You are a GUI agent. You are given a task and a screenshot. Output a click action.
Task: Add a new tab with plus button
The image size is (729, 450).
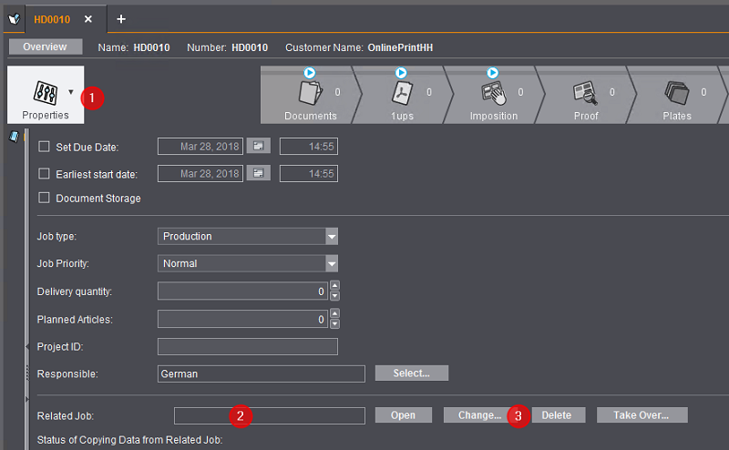click(121, 19)
